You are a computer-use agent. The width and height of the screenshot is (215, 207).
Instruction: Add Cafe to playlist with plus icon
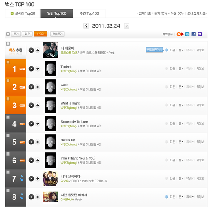point(38,87)
